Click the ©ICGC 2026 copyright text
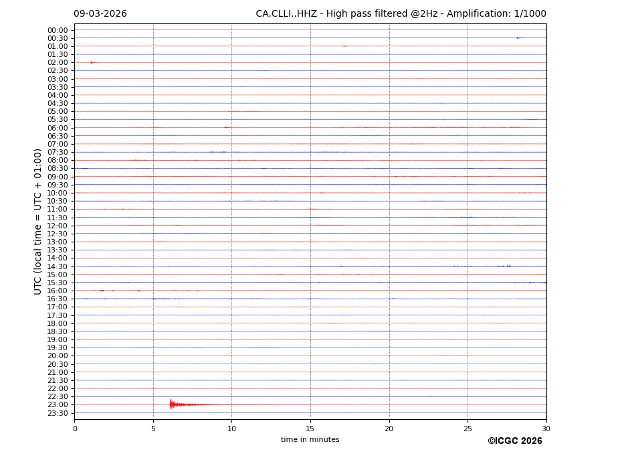This screenshot has height=466, width=620. point(514,441)
